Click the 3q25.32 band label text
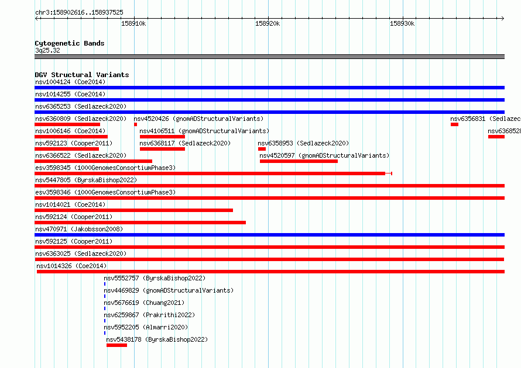This screenshot has height=368, width=521. point(47,50)
